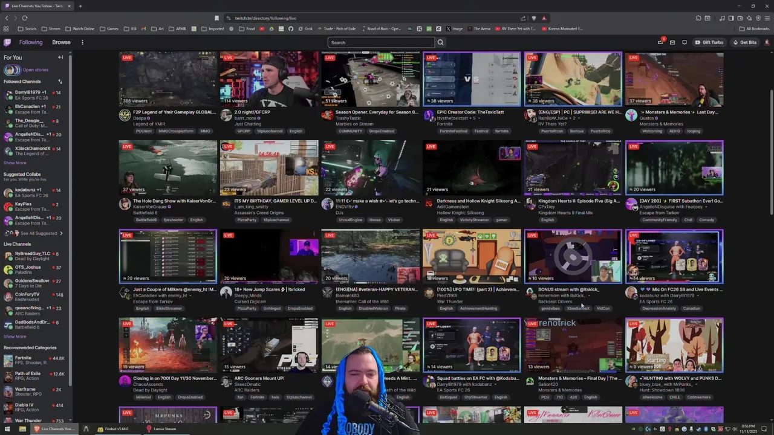Open Twitch notifications with red badge

(x=660, y=42)
